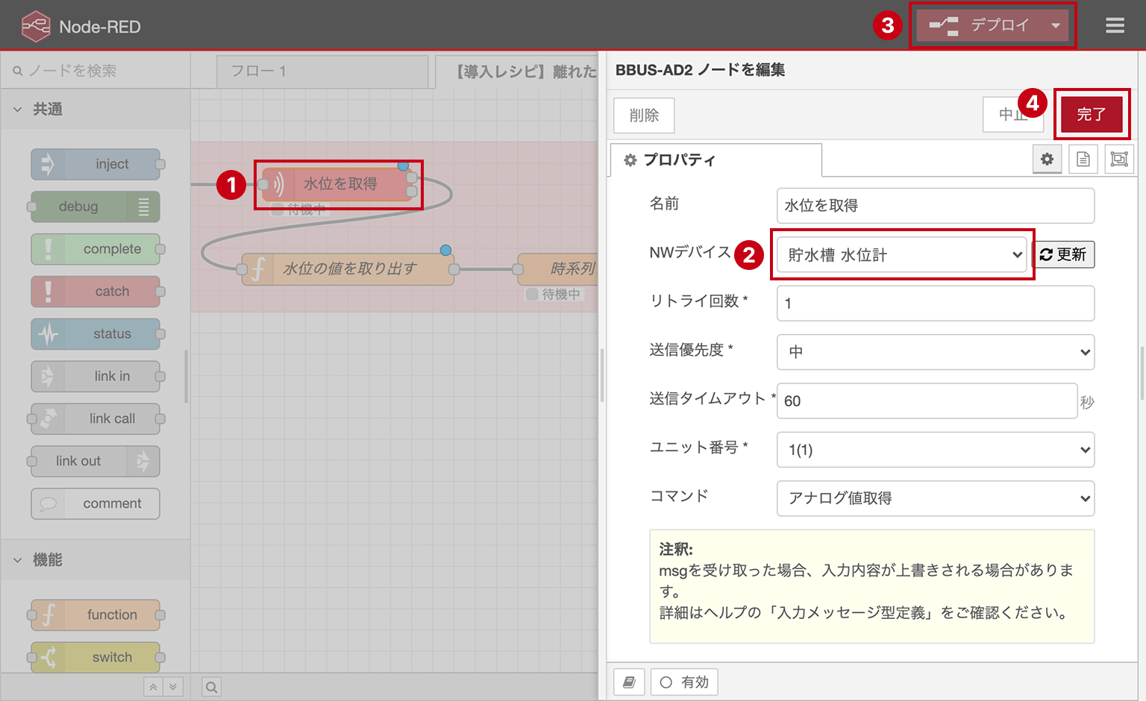Select the status node in palette
The width and height of the screenshot is (1146, 701).
[x=95, y=334]
